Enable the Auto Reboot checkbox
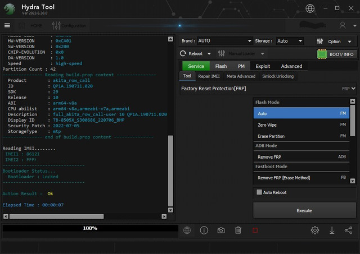Viewport: 360px width, 254px height. [x=259, y=192]
